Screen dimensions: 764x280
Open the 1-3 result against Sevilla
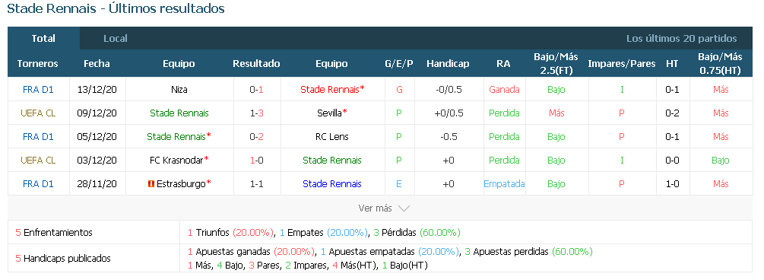256,113
